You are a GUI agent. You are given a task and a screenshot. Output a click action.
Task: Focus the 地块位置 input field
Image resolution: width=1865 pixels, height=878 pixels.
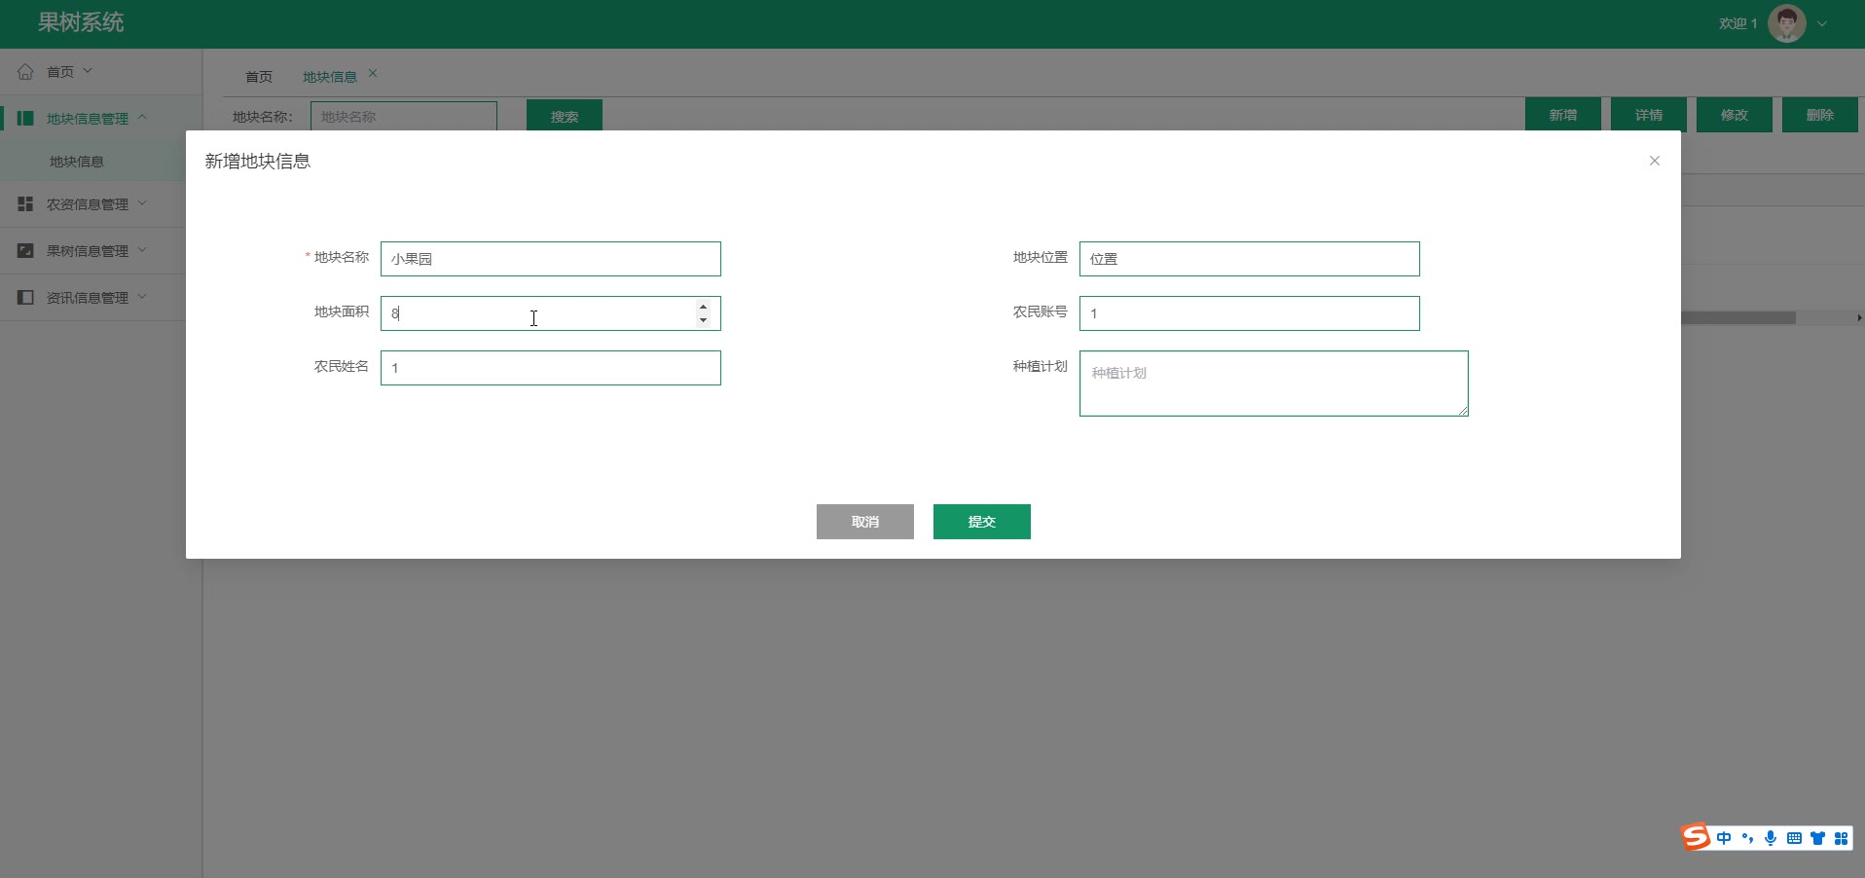tap(1250, 259)
